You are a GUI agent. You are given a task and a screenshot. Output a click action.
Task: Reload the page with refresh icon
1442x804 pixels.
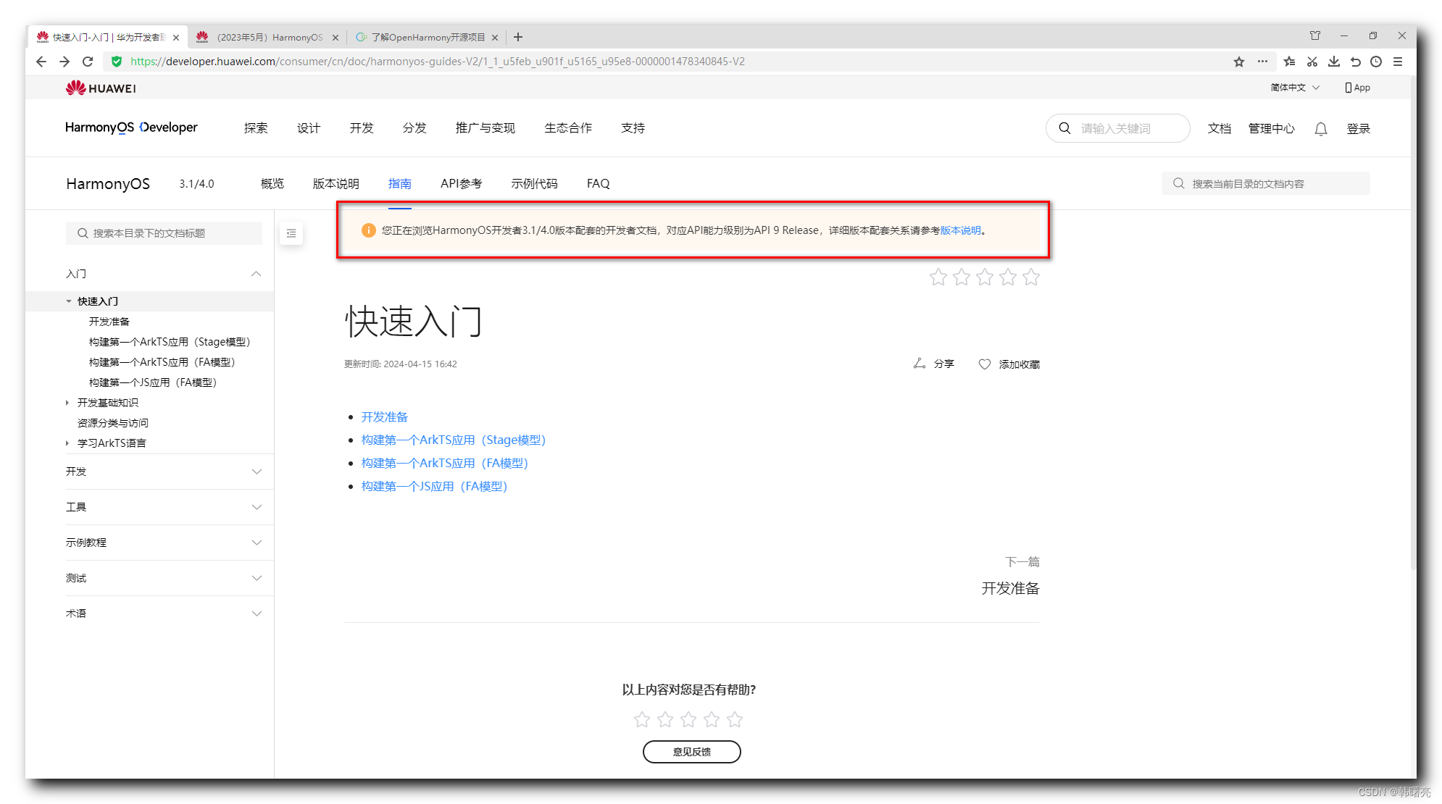(88, 62)
